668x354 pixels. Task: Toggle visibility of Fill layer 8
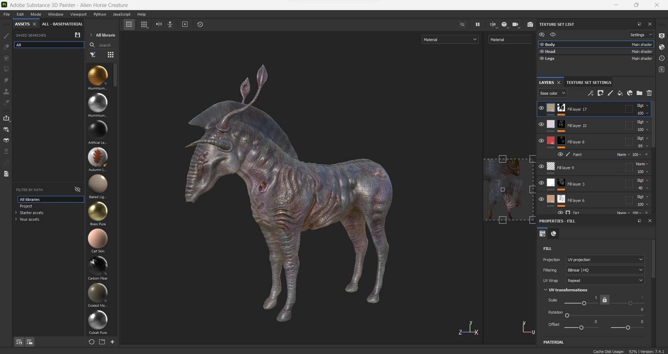click(541, 141)
